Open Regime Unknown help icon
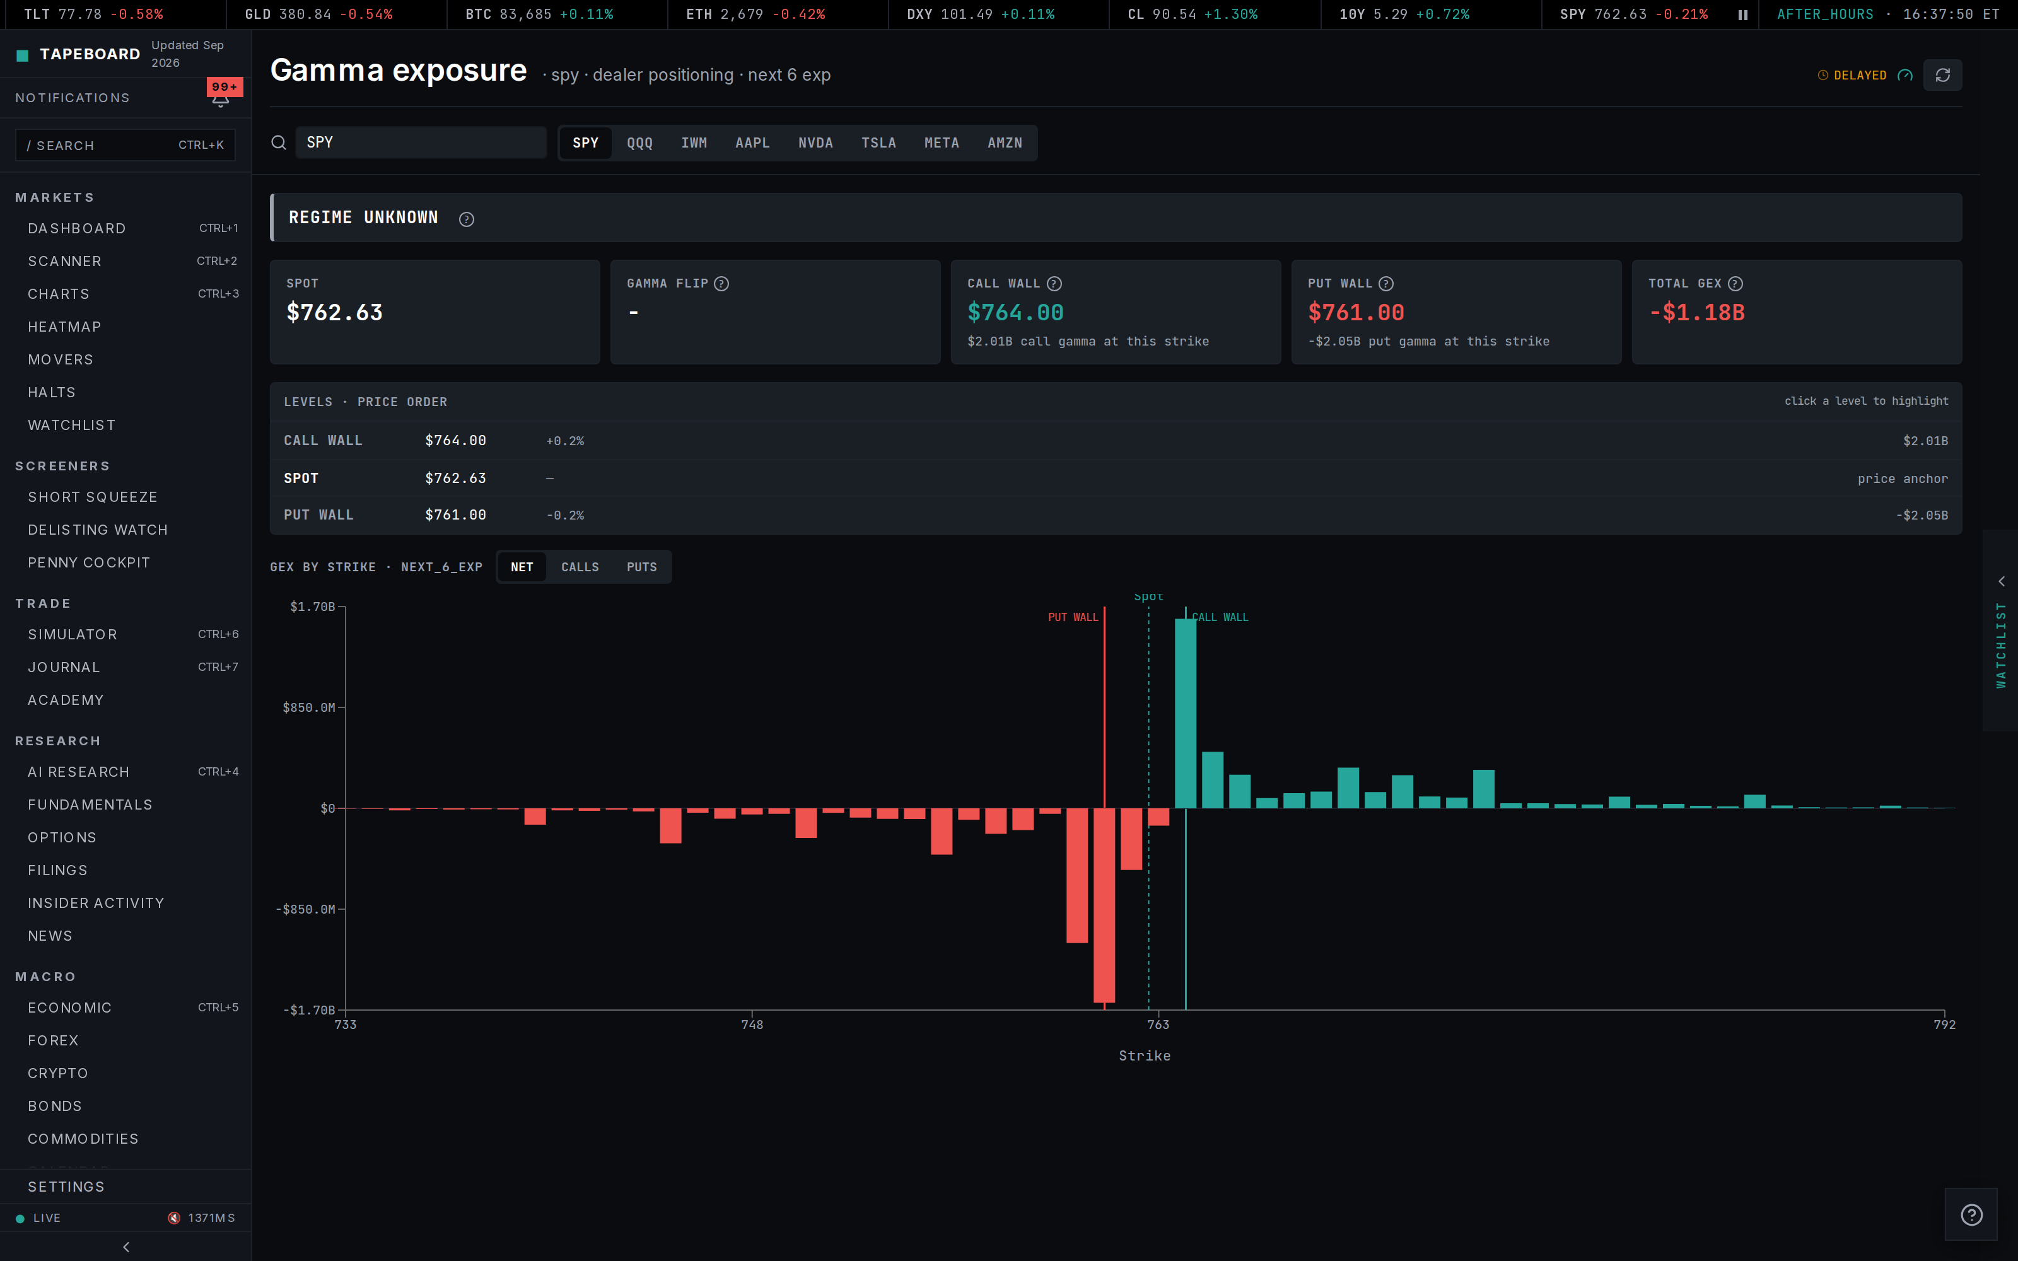The height and width of the screenshot is (1261, 2018). 467,219
